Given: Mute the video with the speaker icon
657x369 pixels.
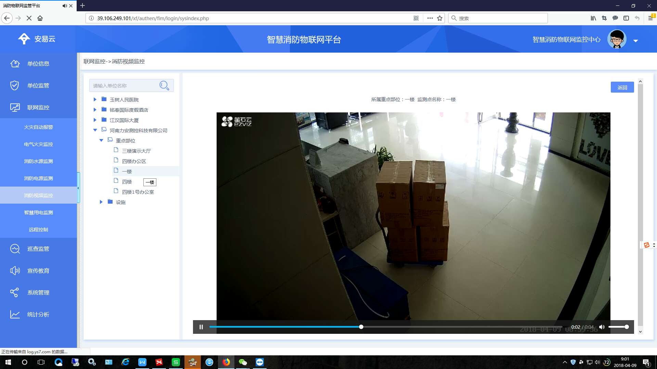Looking at the screenshot, I should (x=602, y=327).
